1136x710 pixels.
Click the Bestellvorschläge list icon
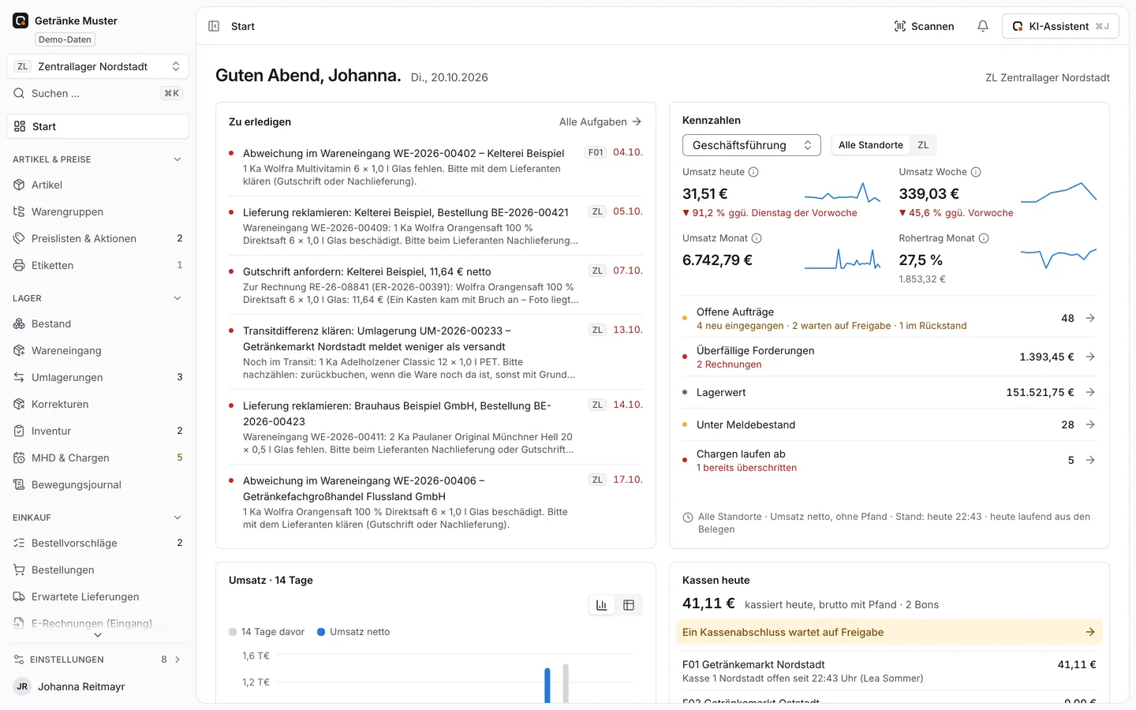click(x=20, y=543)
